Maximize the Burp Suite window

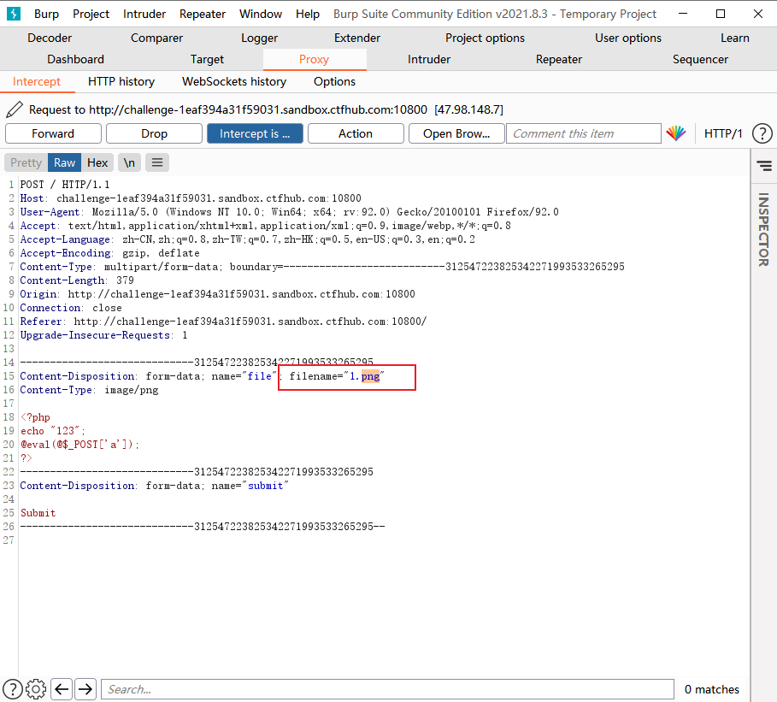click(x=721, y=14)
